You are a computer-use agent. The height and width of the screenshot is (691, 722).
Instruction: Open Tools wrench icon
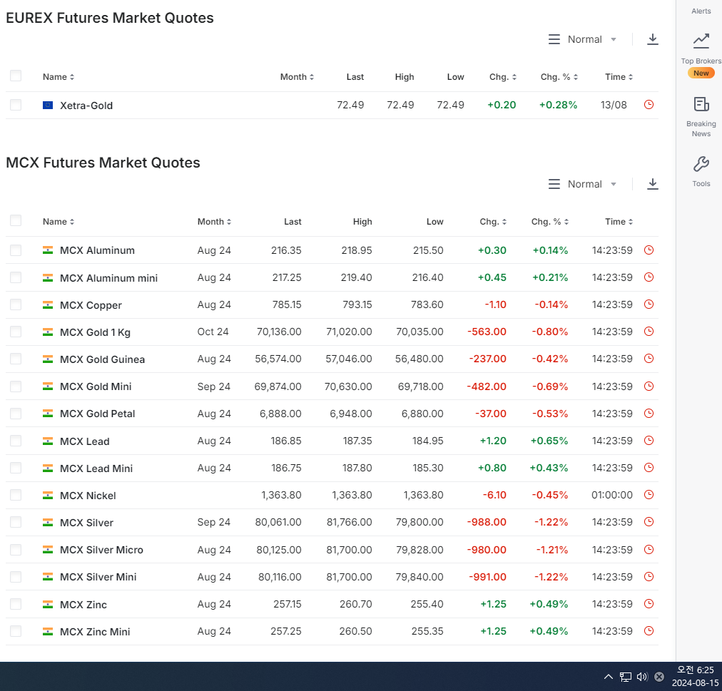(x=701, y=164)
